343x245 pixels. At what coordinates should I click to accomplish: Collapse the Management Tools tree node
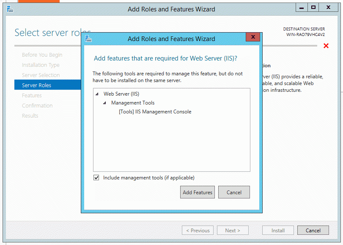pyautogui.click(x=104, y=103)
